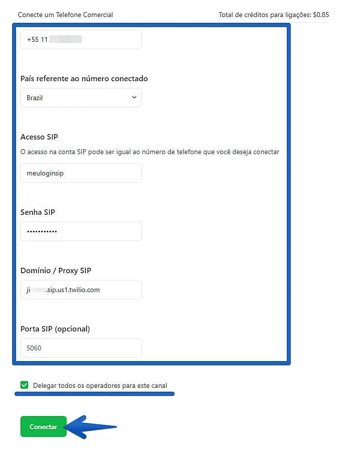Click the 'Conecte um Telefone Comercial' heading
This screenshot has width=350, height=451.
pos(65,15)
